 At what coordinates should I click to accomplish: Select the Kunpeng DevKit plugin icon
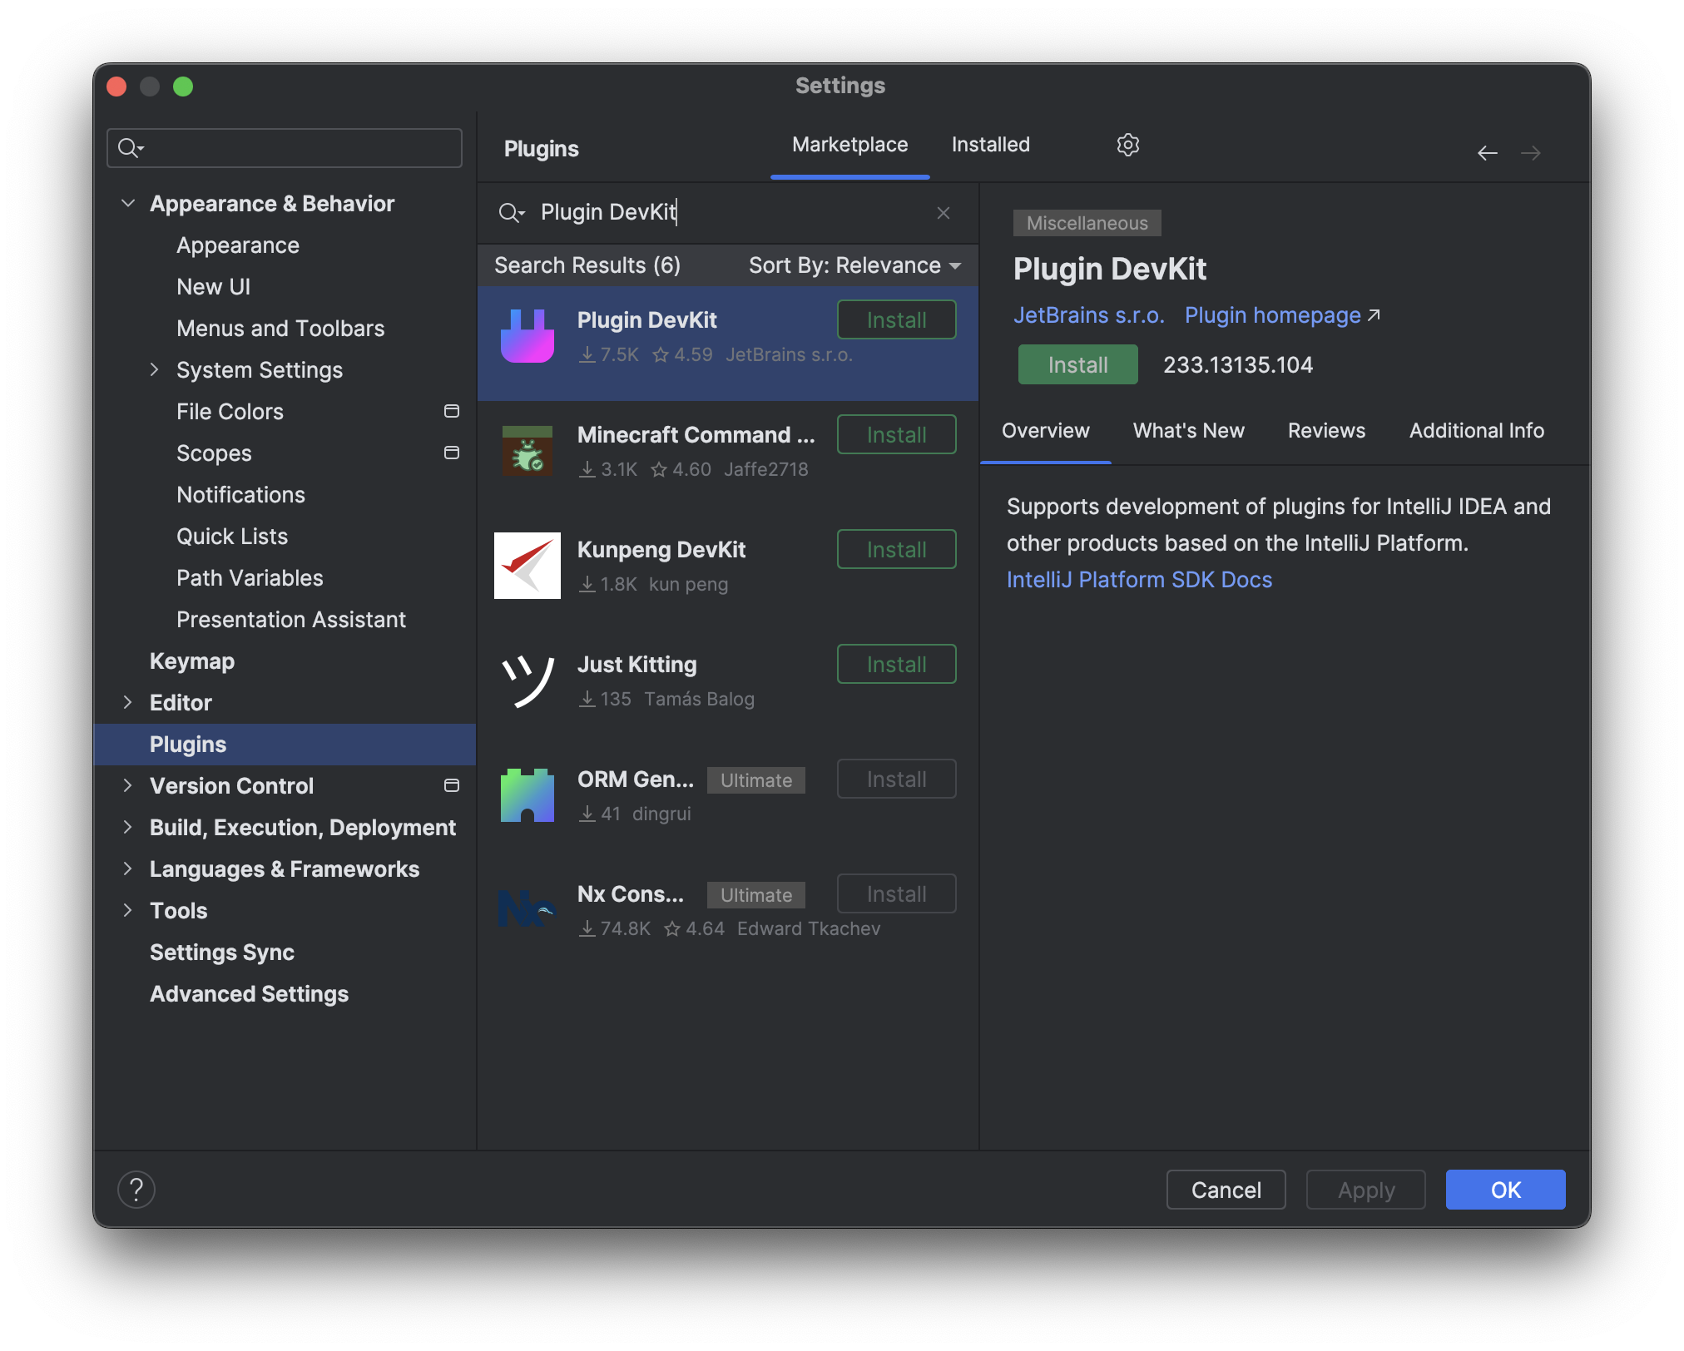pyautogui.click(x=527, y=566)
